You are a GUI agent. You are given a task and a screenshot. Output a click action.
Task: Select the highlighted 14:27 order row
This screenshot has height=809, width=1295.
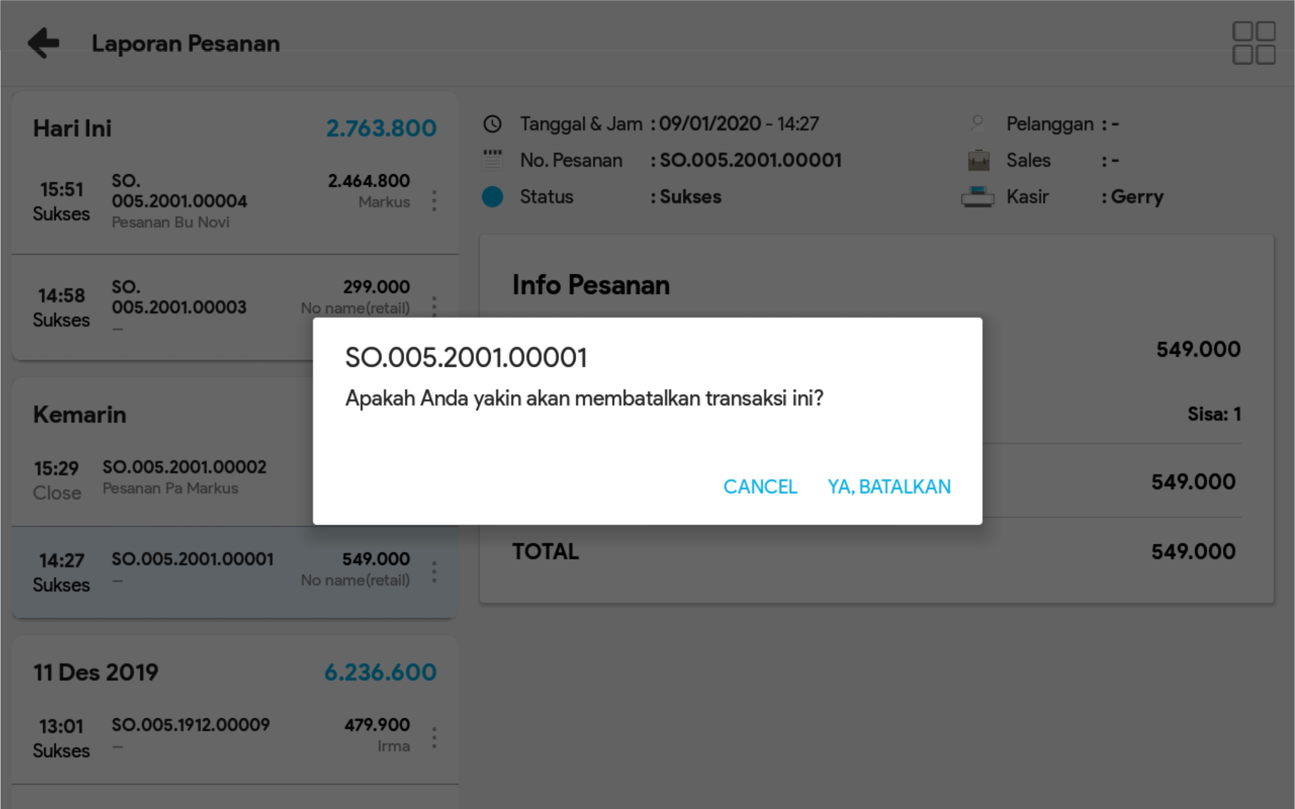click(x=214, y=571)
